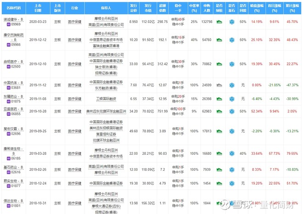
Task: Click the cornerstone cube icon for 东曜药业-B
Action: (232, 99)
